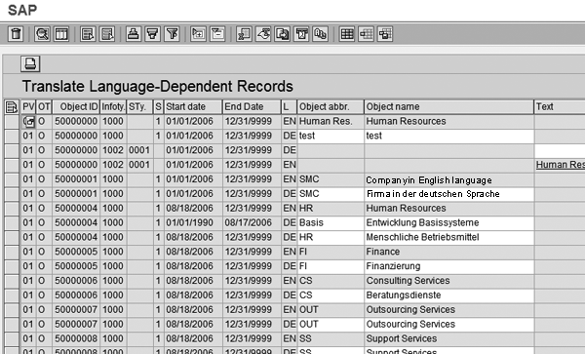
Task: Click the collapse (minus) toolbar icon
Action: pos(217,34)
